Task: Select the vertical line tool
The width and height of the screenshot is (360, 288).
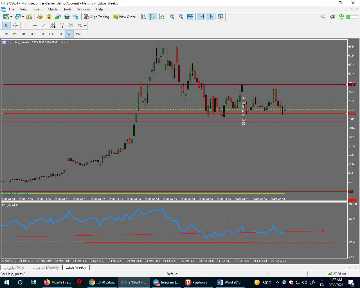Action: point(26,26)
